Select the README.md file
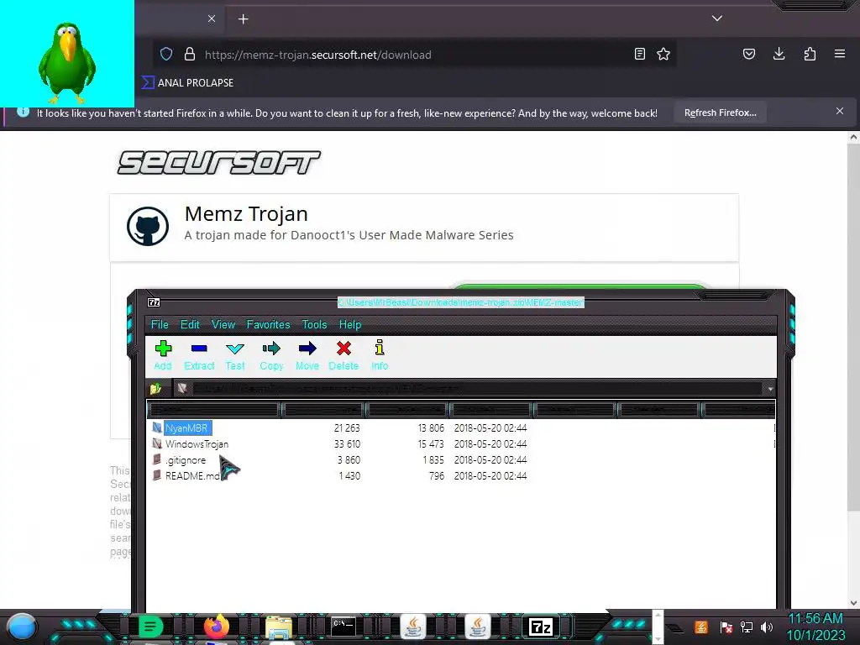This screenshot has width=860, height=645. click(186, 475)
